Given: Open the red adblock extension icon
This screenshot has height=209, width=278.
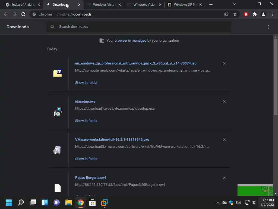Looking at the screenshot, I should pyautogui.click(x=246, y=14).
